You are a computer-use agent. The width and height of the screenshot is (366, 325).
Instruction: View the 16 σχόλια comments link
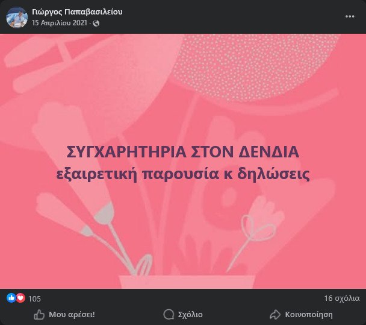point(342,298)
